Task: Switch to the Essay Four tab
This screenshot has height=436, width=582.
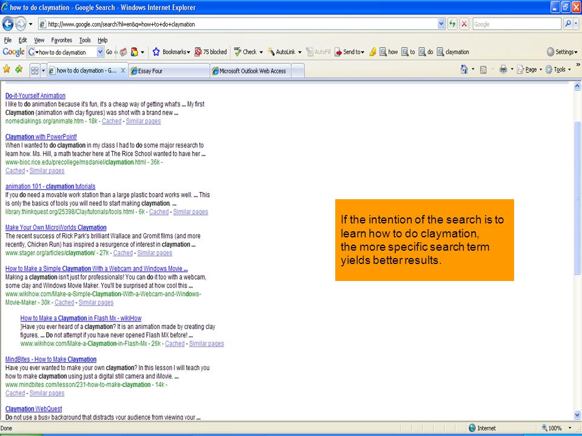Action: click(169, 71)
